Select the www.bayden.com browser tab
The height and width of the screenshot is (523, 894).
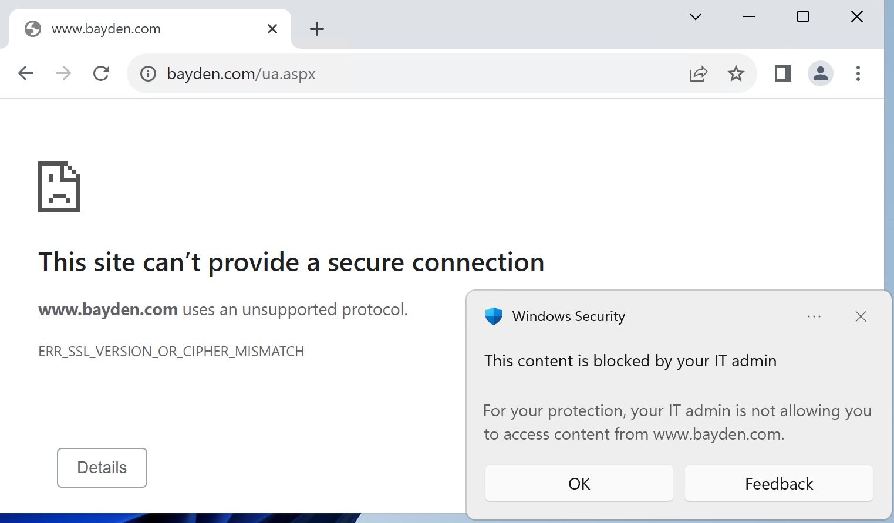(141, 28)
